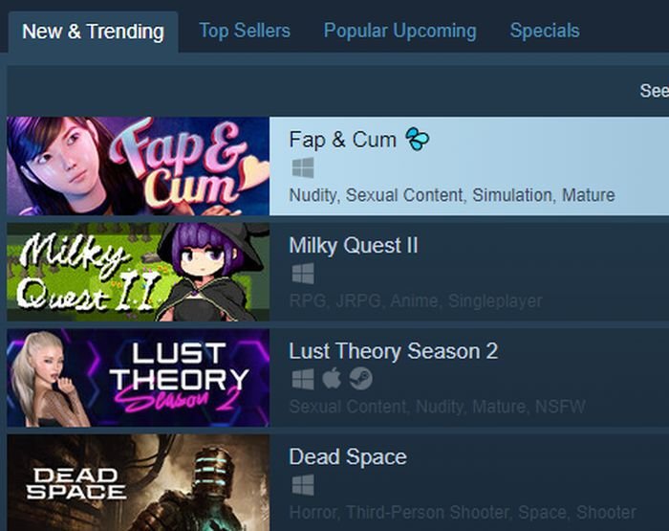This screenshot has width=669, height=531.
Task: Click the blue droplets emoji beside first title
Action: point(417,140)
